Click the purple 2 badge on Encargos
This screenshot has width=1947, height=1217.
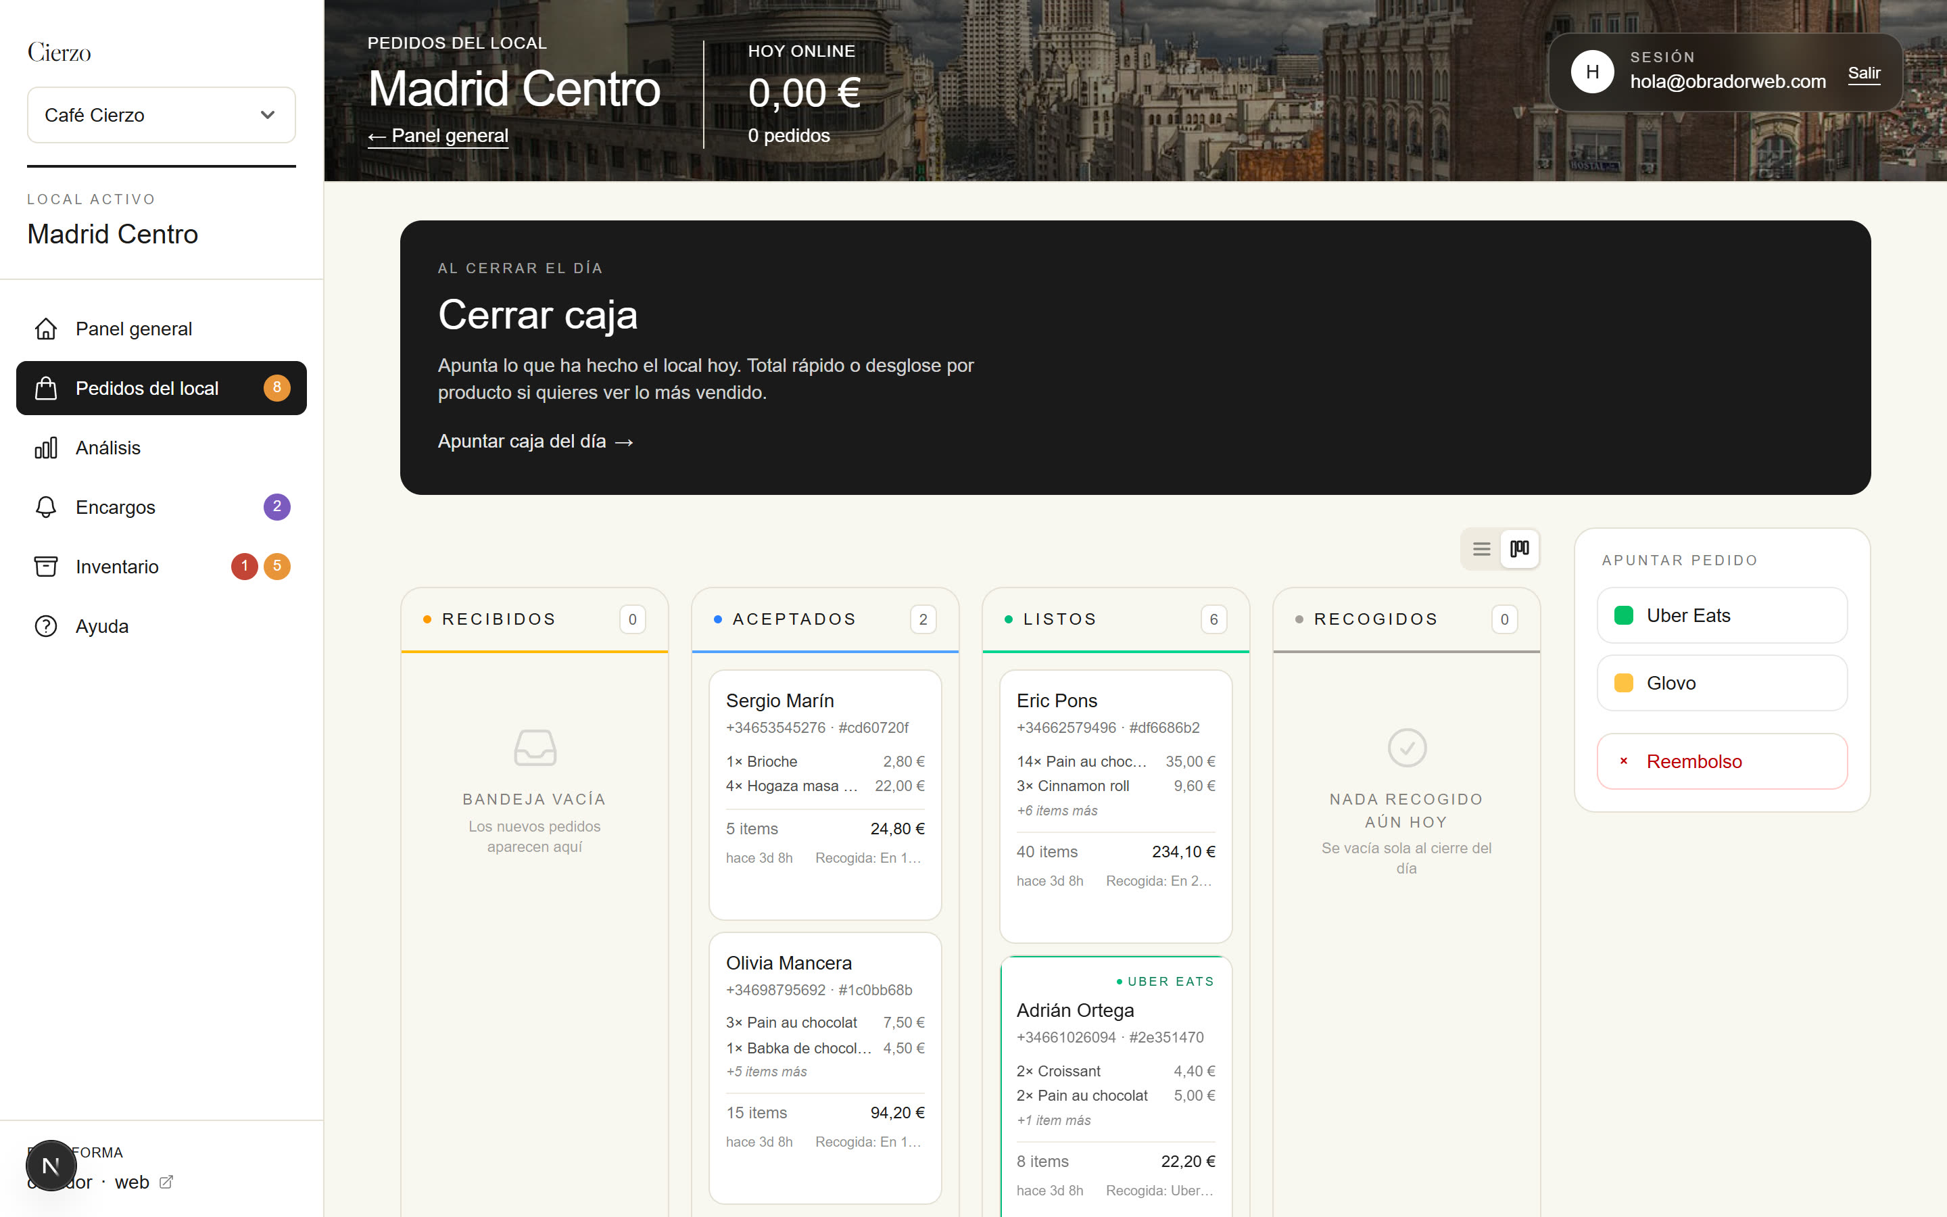tap(277, 507)
